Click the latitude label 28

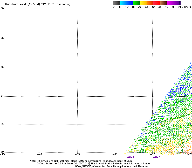(x=2, y=38)
